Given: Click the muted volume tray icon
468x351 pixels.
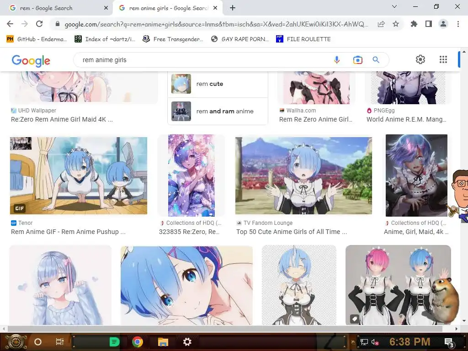Looking at the screenshot, I should [375, 342].
